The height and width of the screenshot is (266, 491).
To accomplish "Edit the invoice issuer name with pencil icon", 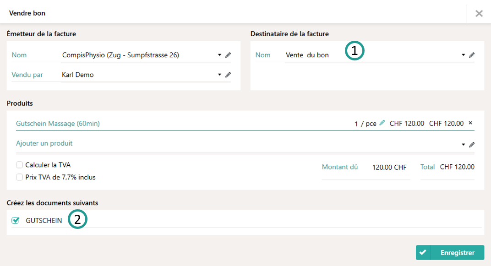I will (228, 55).
